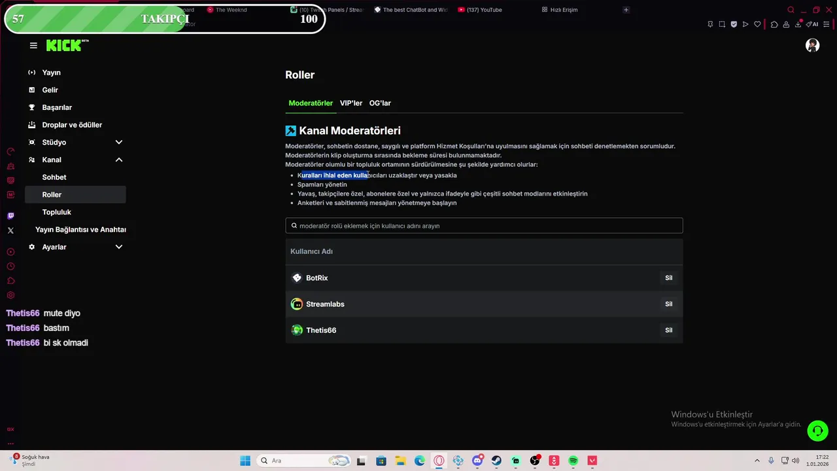
Task: Click the BotRix avatar icon
Action: tap(297, 278)
